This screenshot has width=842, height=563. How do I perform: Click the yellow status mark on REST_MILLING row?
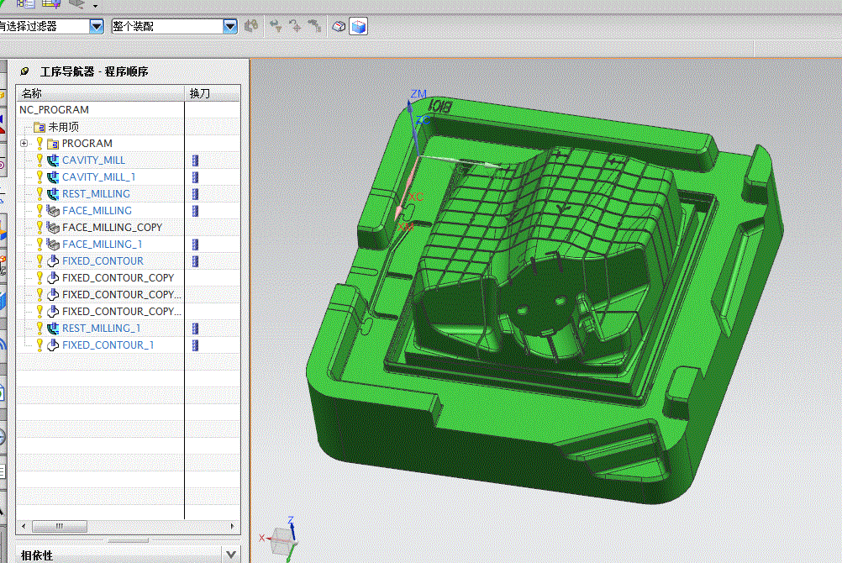(x=39, y=193)
